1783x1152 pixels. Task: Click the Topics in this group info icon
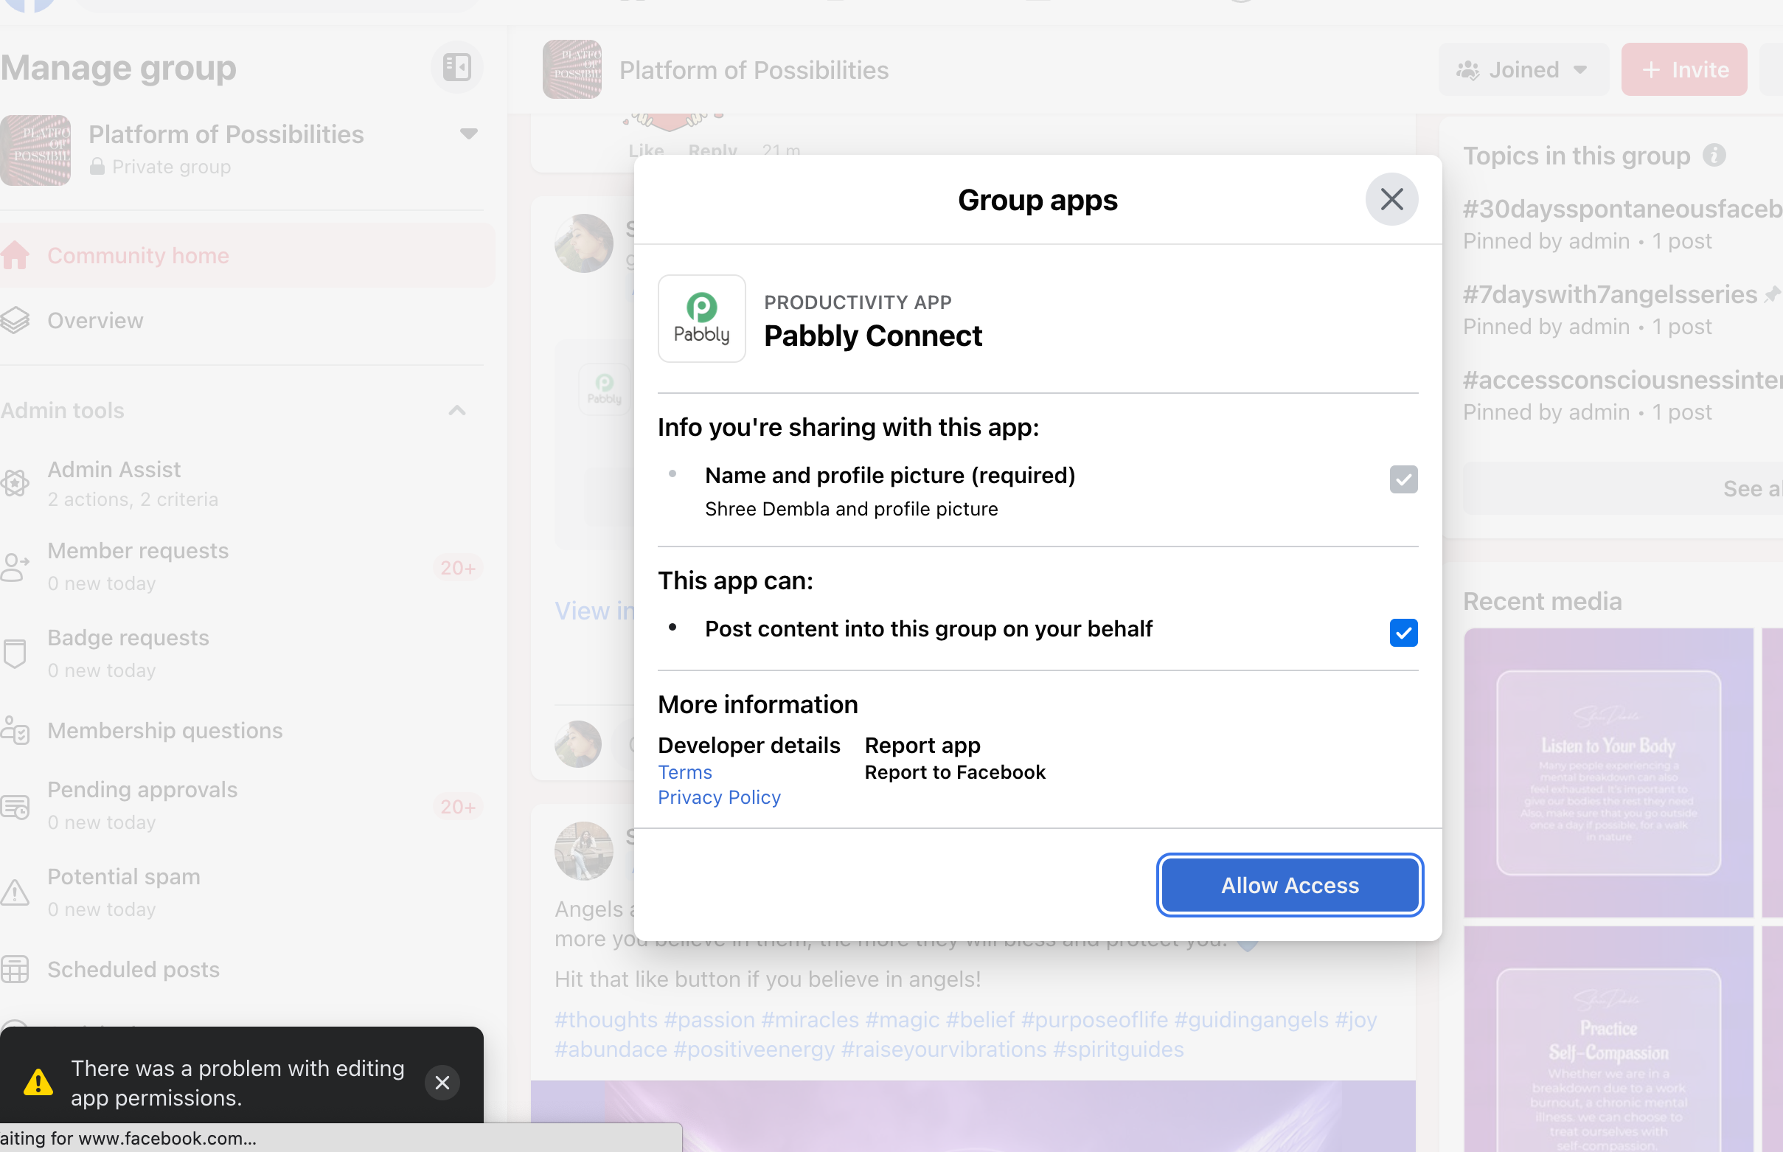pyautogui.click(x=1714, y=156)
